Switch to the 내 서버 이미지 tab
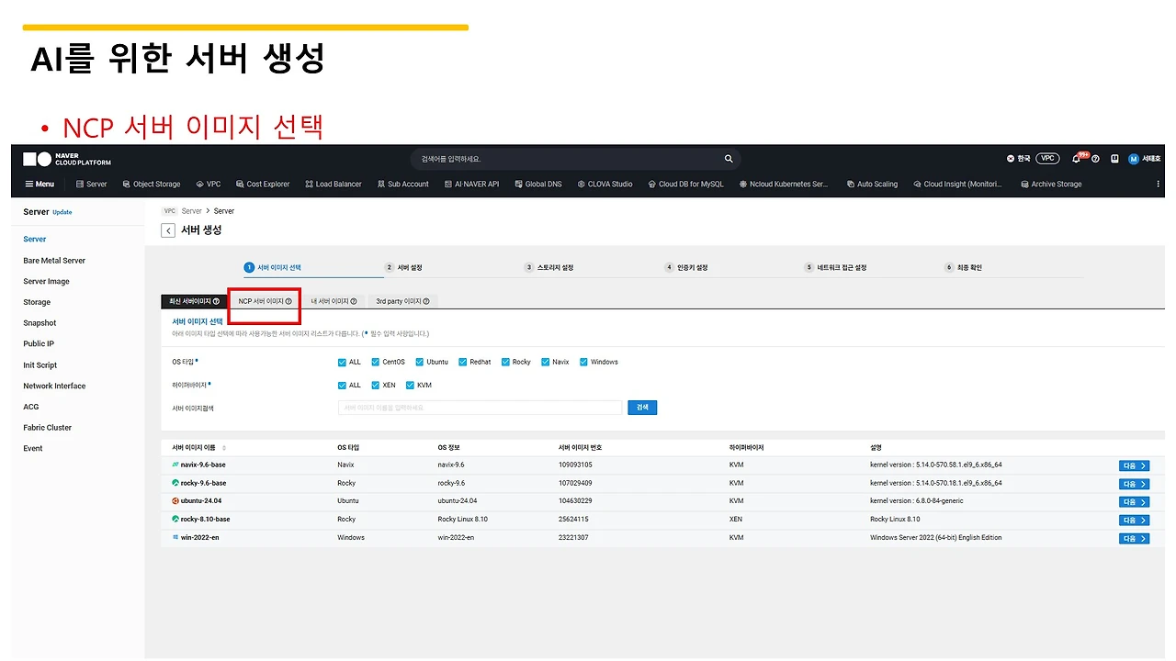The height and width of the screenshot is (661, 1176). pos(334,301)
